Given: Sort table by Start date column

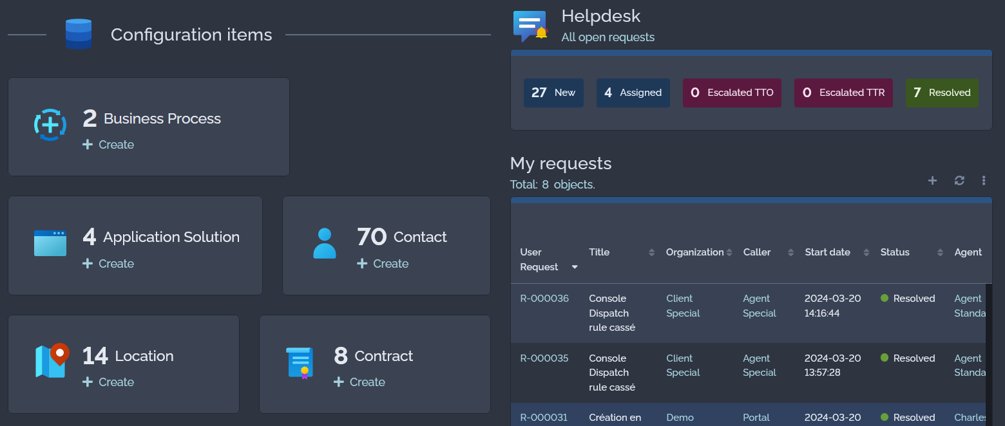Looking at the screenshot, I should point(866,253).
